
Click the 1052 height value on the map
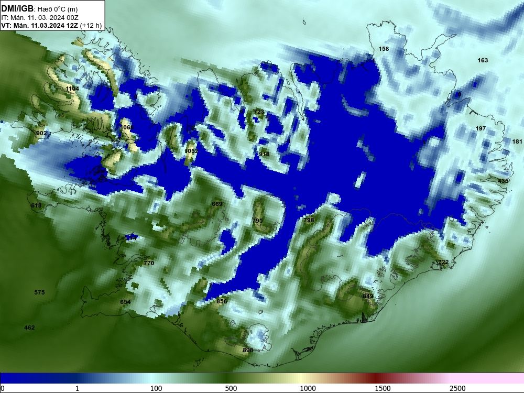tap(191, 151)
